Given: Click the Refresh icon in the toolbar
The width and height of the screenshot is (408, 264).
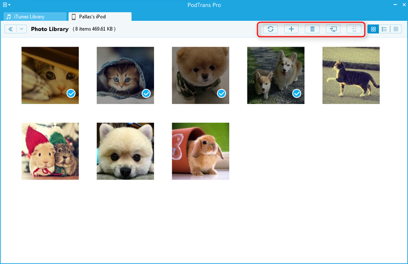Looking at the screenshot, I should (x=271, y=29).
